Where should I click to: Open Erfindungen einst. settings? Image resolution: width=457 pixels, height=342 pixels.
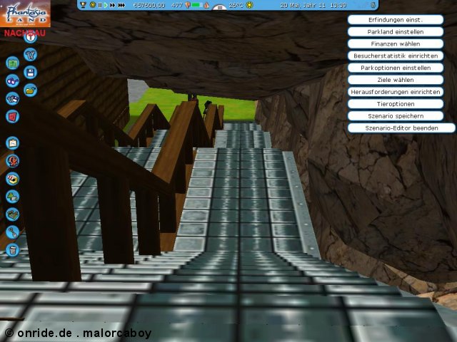[x=396, y=20]
